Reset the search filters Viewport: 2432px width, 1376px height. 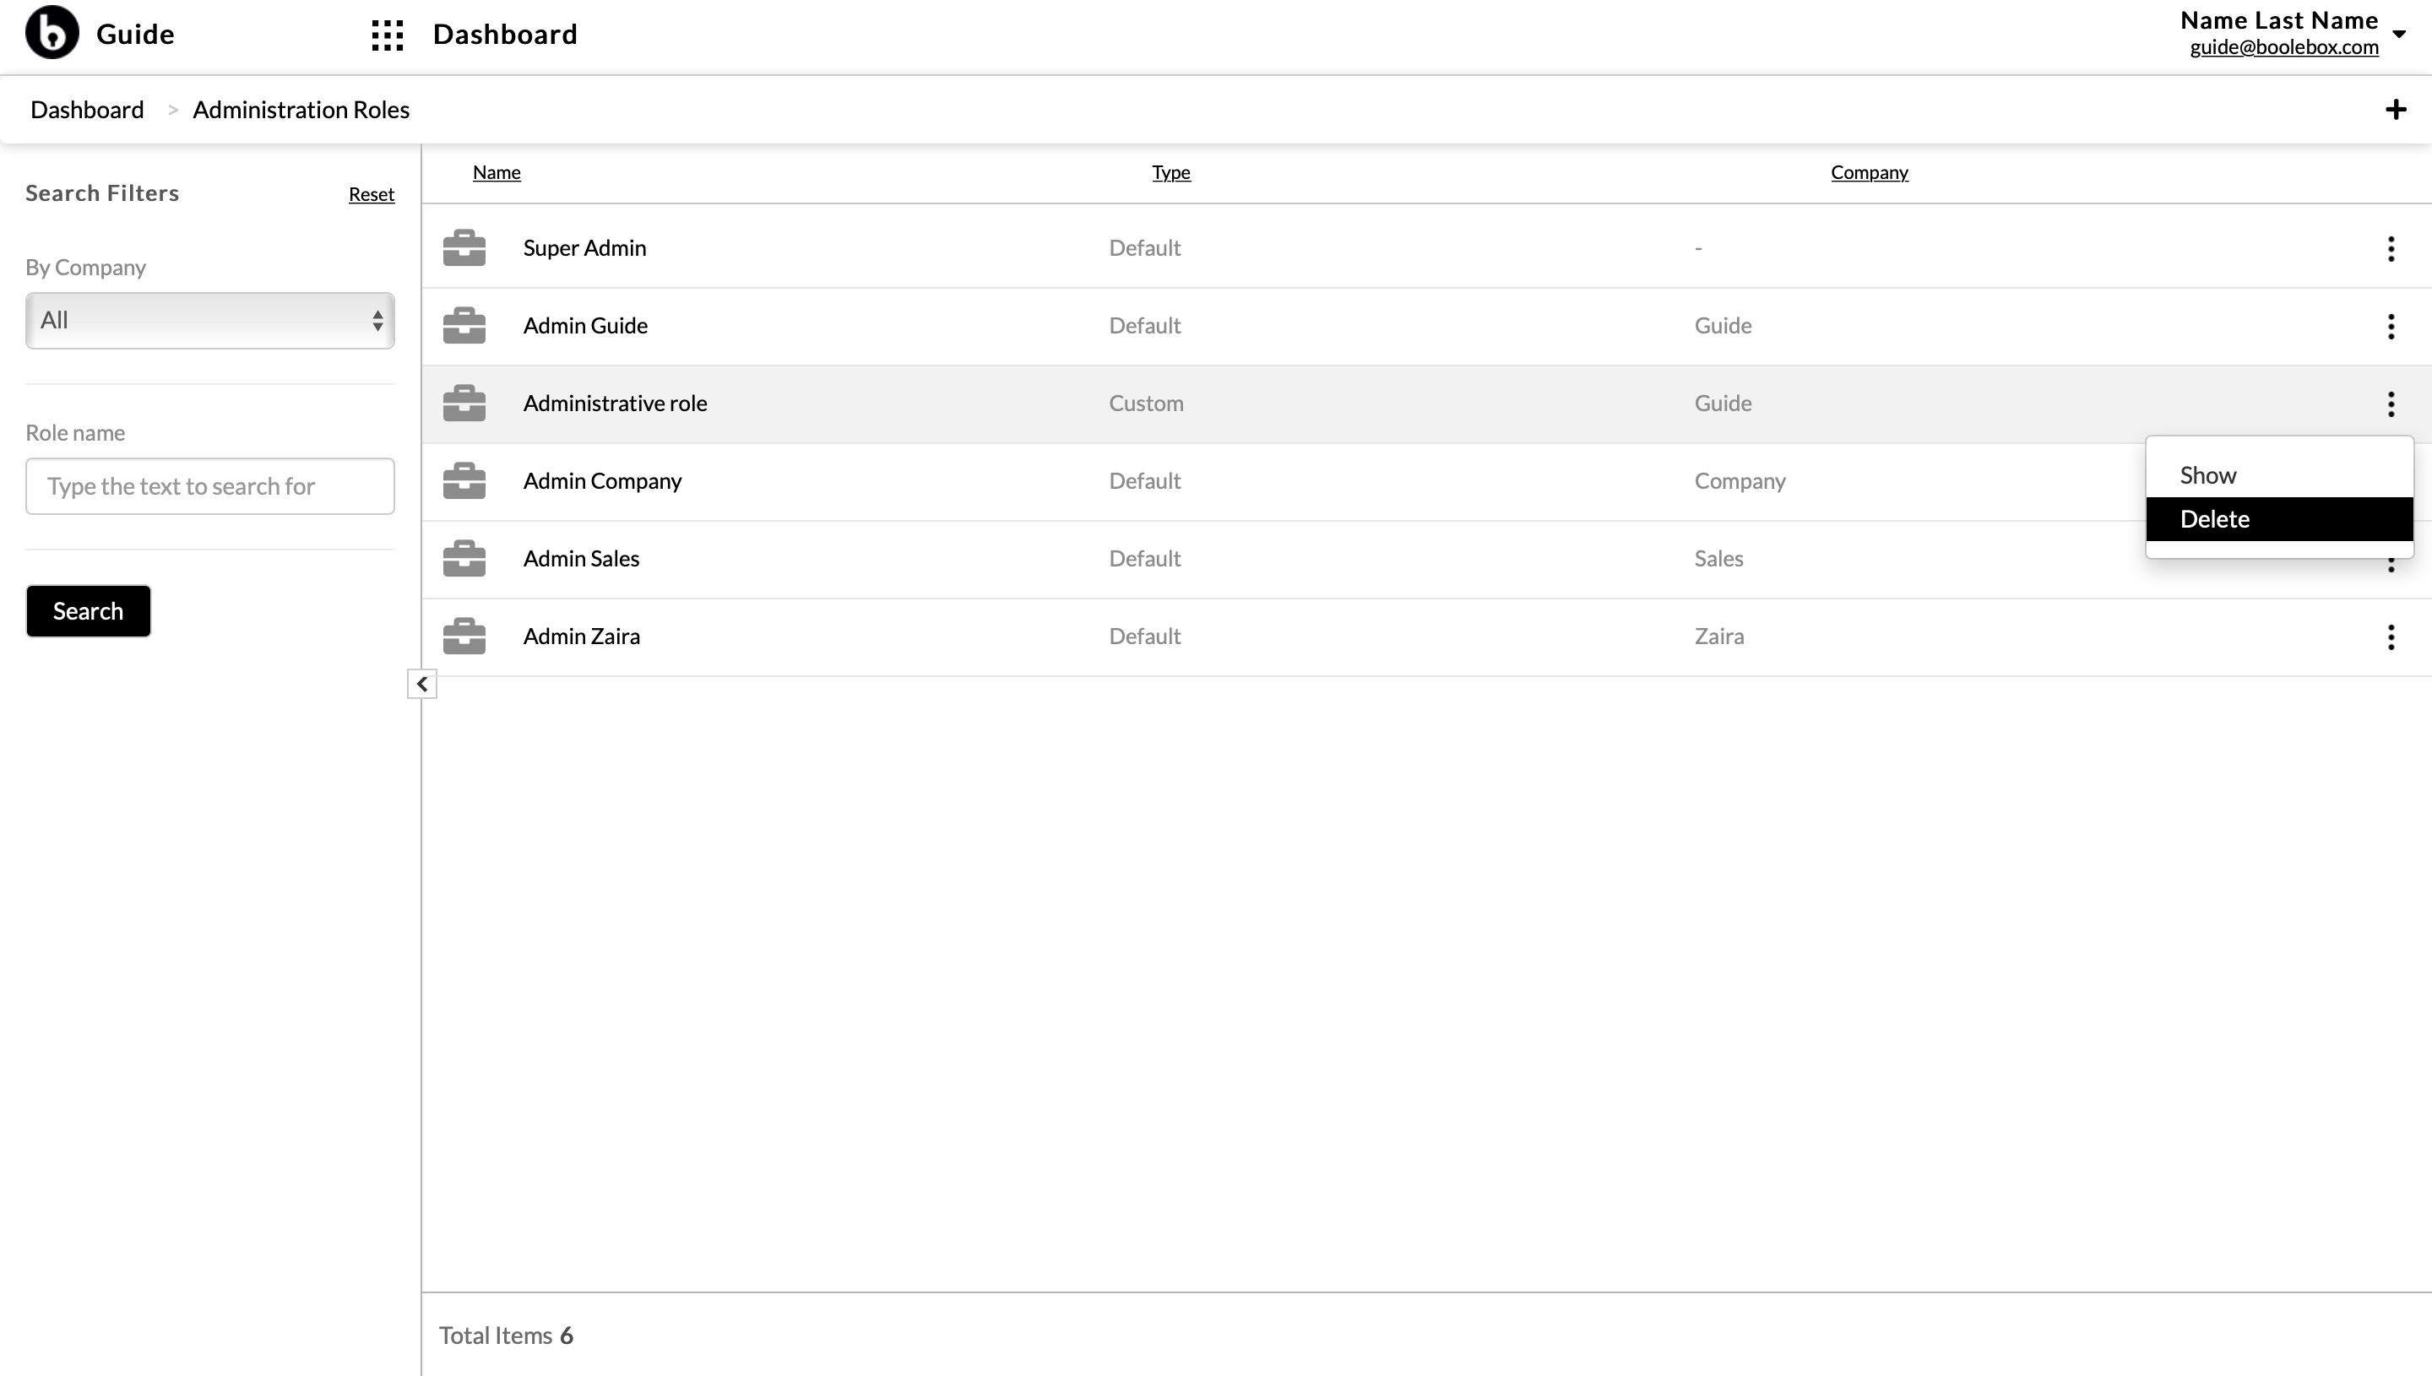pos(372,193)
